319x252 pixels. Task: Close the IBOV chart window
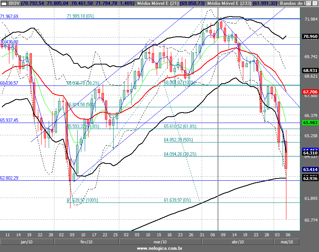tap(315, 3)
